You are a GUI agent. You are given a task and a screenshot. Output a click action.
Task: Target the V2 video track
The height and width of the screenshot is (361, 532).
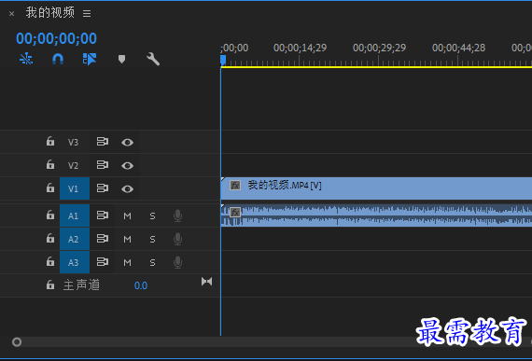tap(74, 165)
